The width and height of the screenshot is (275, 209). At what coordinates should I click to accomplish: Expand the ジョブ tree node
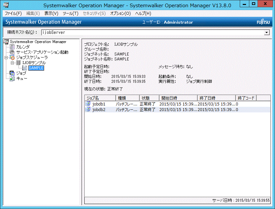click(6, 73)
